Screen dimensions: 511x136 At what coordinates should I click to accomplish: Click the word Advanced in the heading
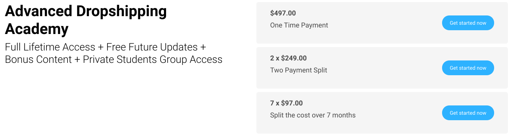(39, 12)
